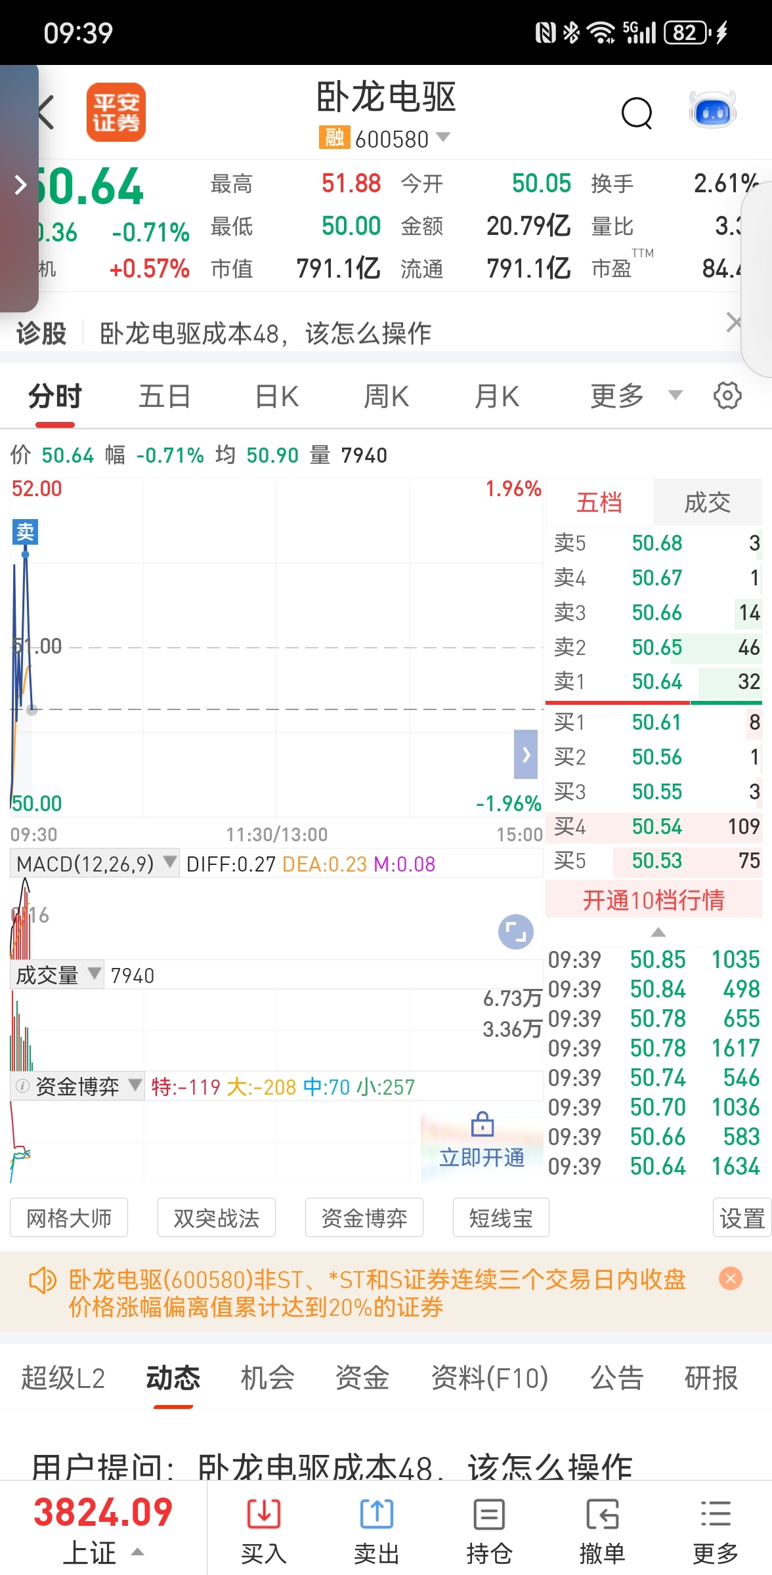Tap the back arrow icon
772x1575 pixels.
coord(45,112)
